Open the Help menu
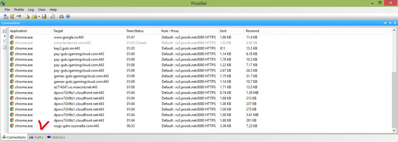Screen dimensions: 398x142 pos(53,10)
